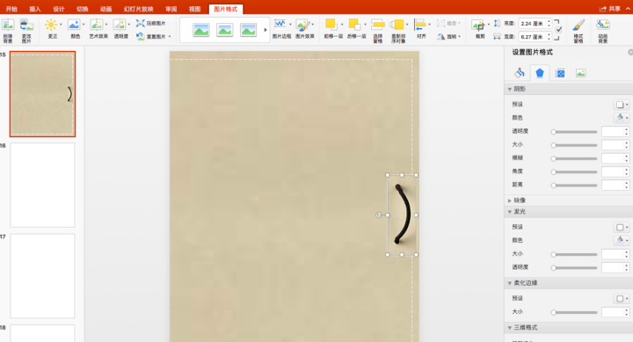Open the 颜色 picture color icon

74,25
